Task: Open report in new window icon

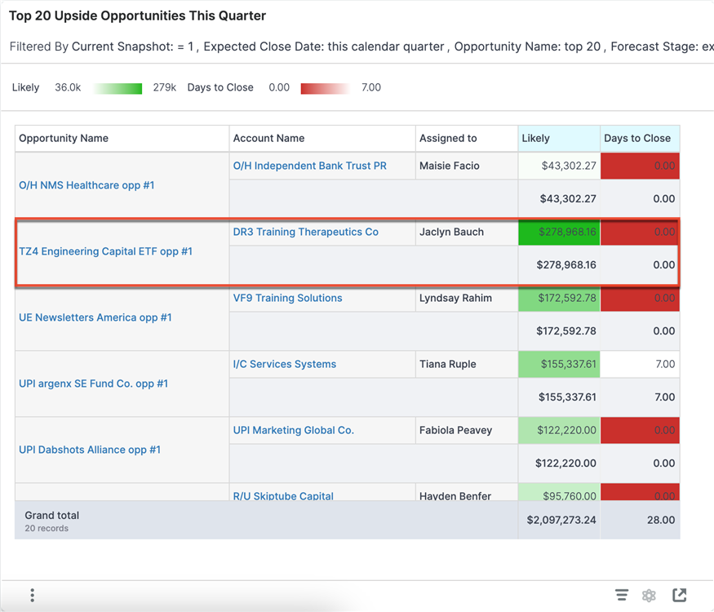Action: click(x=679, y=596)
